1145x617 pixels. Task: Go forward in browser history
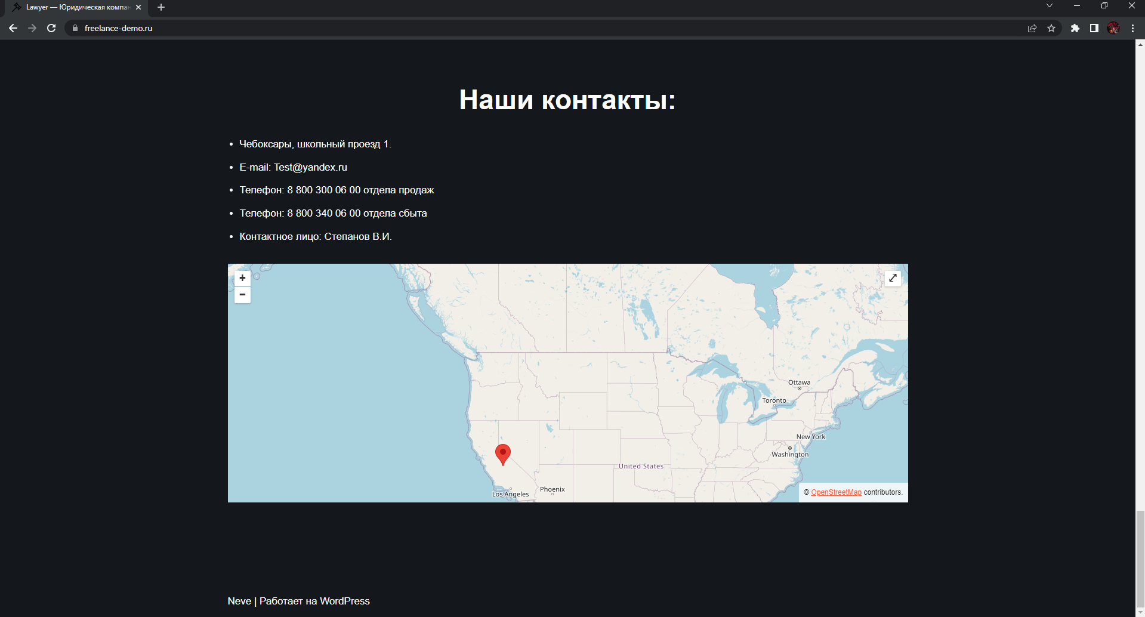pos(32,28)
